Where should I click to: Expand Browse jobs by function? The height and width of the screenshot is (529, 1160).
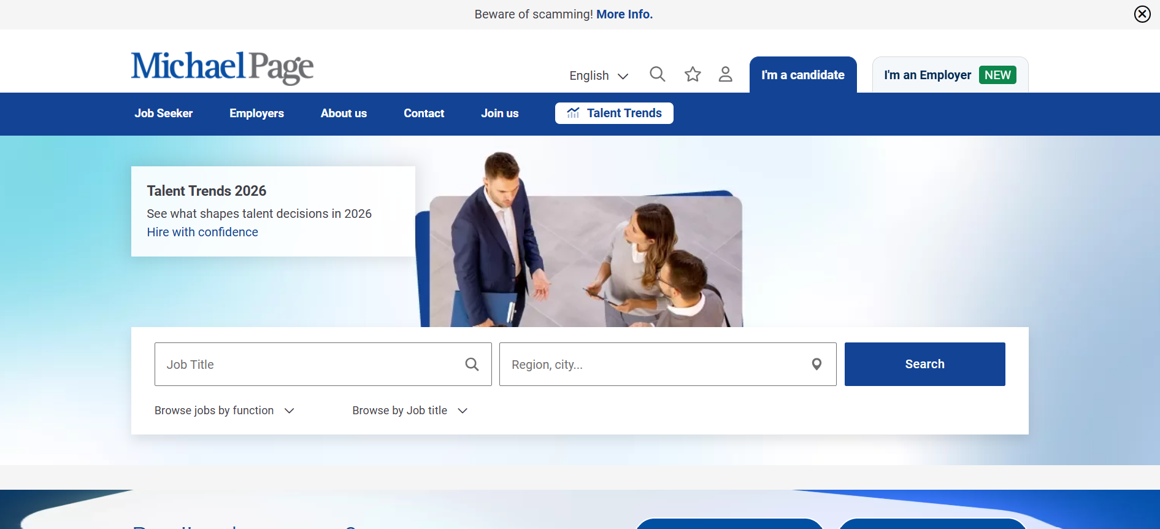[x=225, y=411]
